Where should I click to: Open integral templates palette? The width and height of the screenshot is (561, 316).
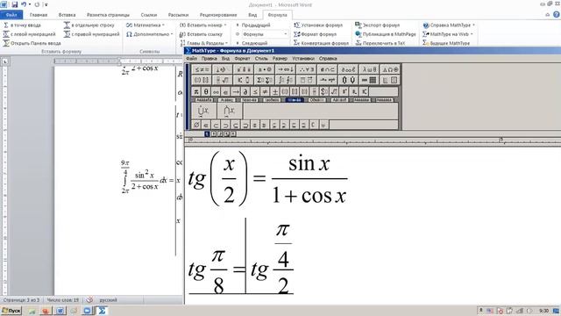point(286,80)
